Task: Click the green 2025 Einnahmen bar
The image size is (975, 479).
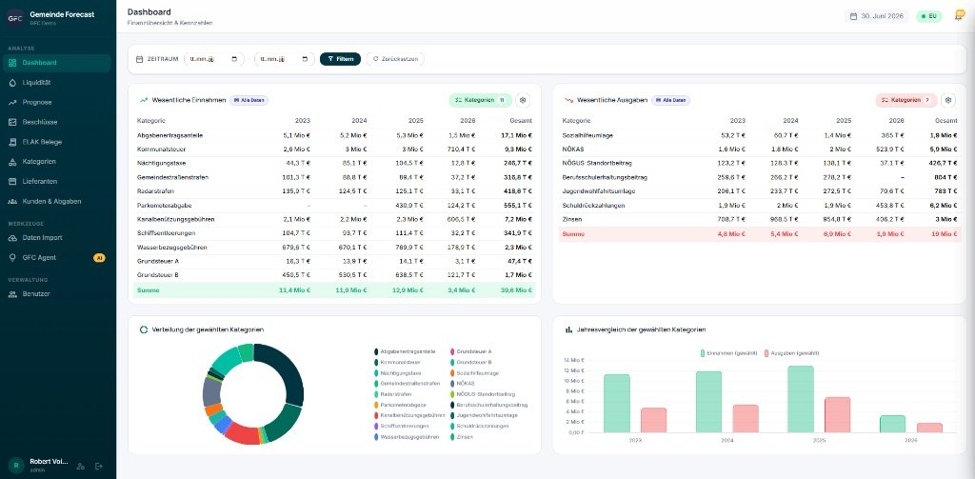Action: click(x=801, y=399)
